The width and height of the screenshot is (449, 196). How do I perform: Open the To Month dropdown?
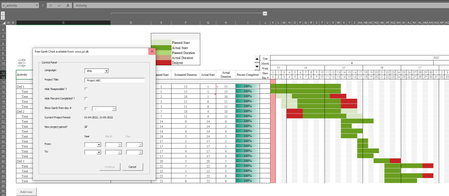pos(120,153)
